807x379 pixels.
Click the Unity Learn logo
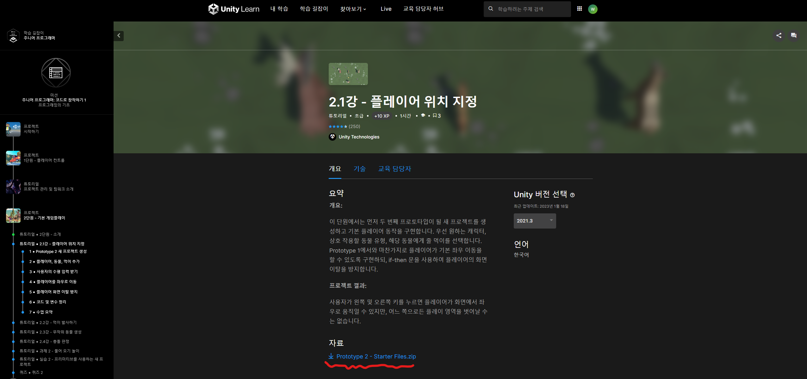click(233, 9)
